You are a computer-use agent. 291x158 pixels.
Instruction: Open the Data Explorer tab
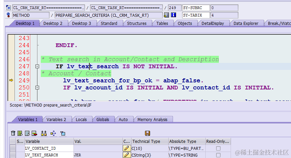246,23
